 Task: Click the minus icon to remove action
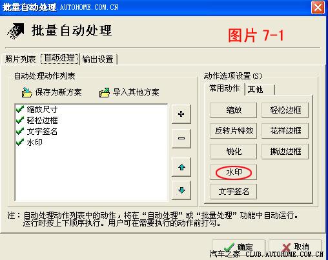[x=181, y=138]
